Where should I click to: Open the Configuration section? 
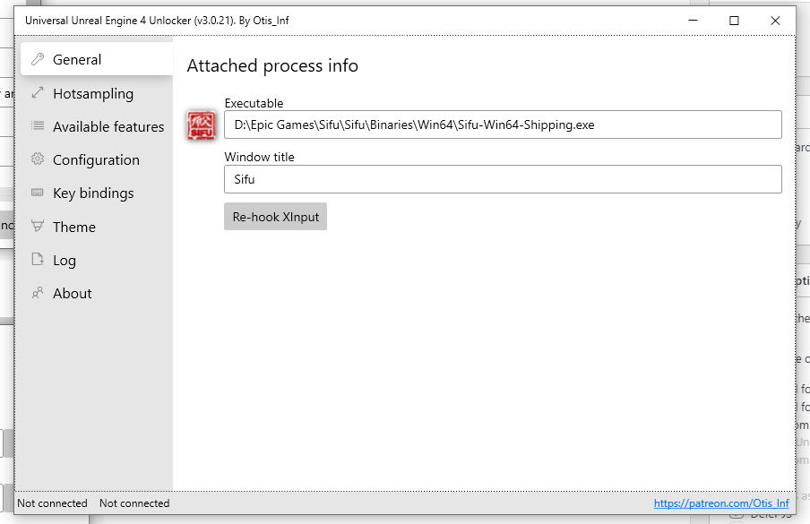coord(96,160)
